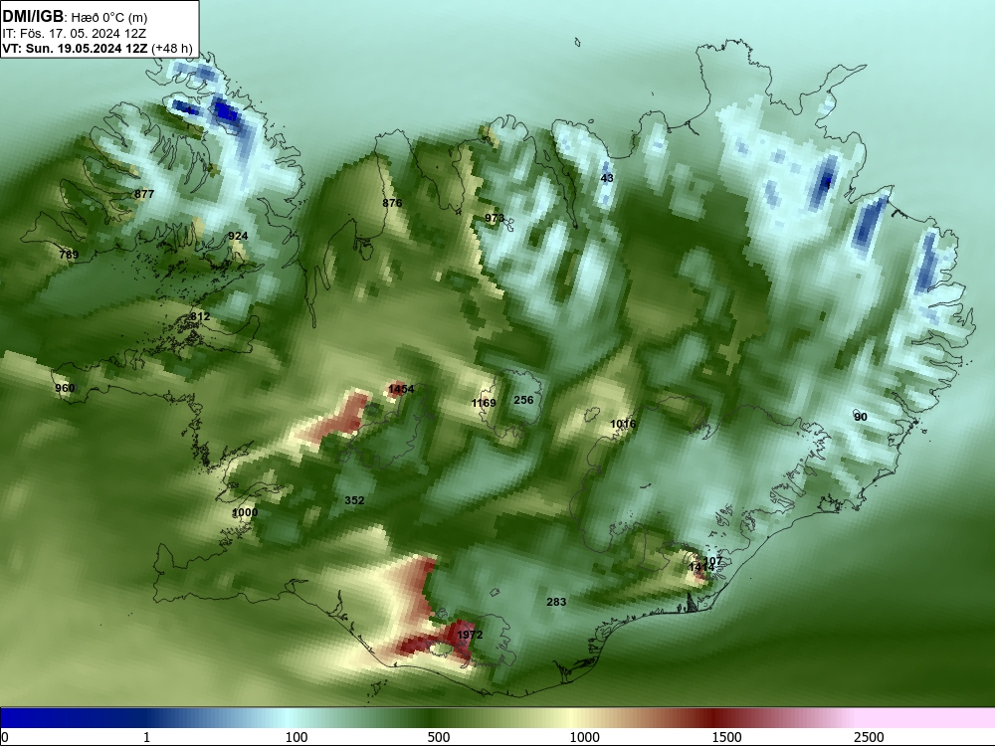Viewport: 995px width, 746px height.
Task: Click the legend's 0 label
Action: click(5, 737)
